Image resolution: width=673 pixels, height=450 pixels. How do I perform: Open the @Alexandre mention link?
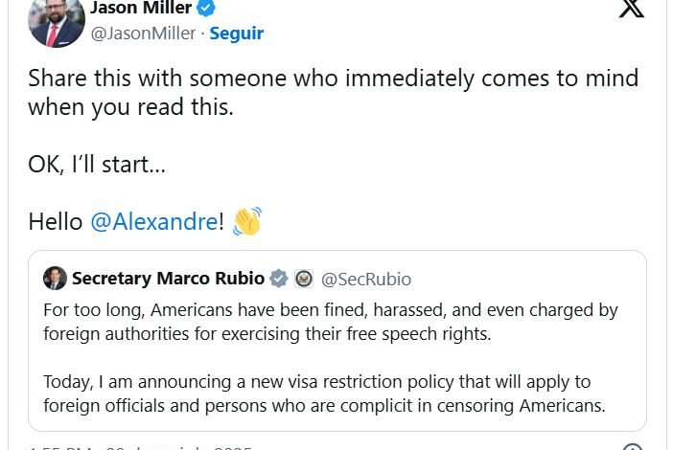(154, 221)
